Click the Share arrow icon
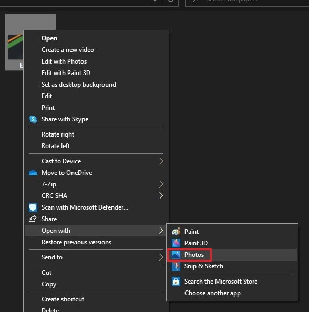The image size is (309, 312). (33, 219)
